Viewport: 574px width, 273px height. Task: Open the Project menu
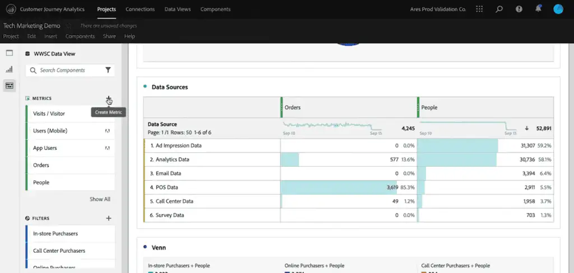[11, 36]
